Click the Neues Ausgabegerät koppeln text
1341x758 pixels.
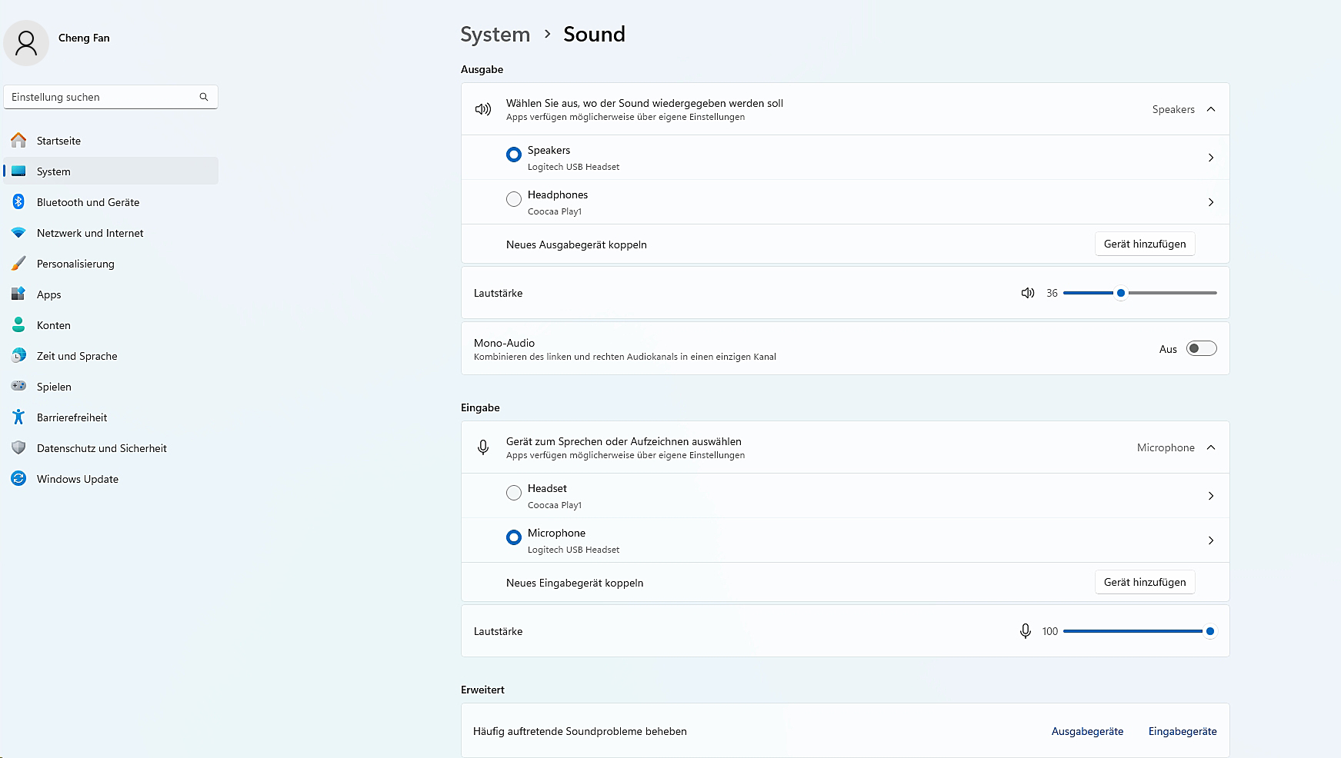576,244
